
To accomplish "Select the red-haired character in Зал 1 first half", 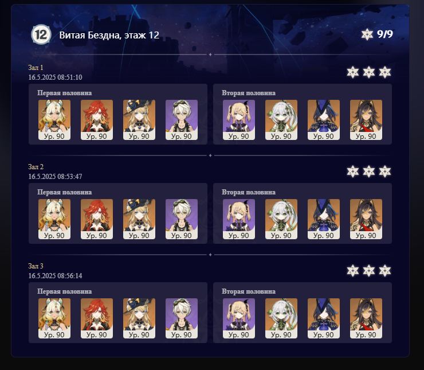I will tap(97, 120).
